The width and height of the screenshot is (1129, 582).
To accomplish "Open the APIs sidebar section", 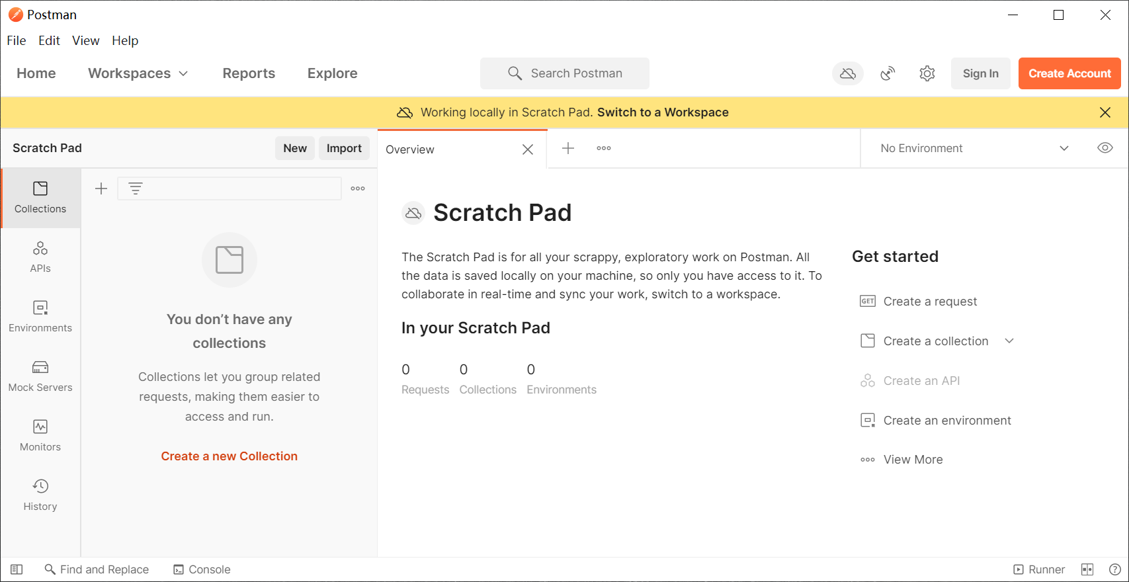I will click(40, 257).
